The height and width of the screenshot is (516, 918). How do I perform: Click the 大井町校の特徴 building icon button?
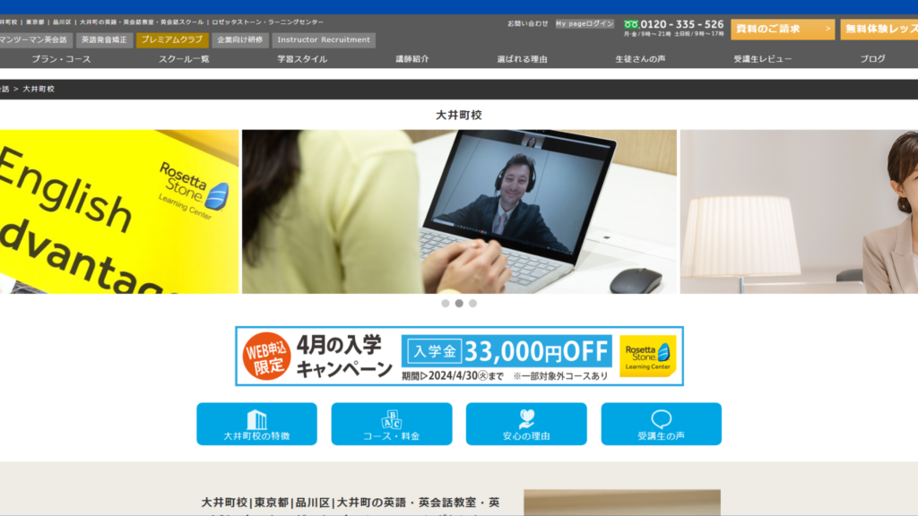(256, 424)
